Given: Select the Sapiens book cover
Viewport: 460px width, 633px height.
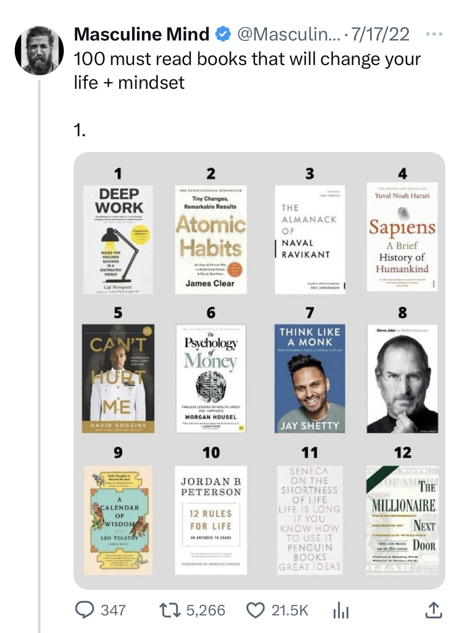Looking at the screenshot, I should click(402, 237).
